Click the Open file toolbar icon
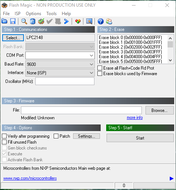Viewport: 176px width, 190px height. pyautogui.click(x=4, y=21)
